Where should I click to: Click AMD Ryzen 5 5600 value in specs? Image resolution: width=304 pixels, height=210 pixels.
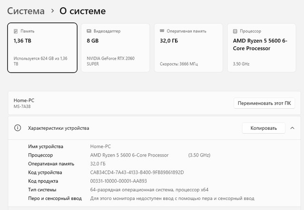[129, 155]
